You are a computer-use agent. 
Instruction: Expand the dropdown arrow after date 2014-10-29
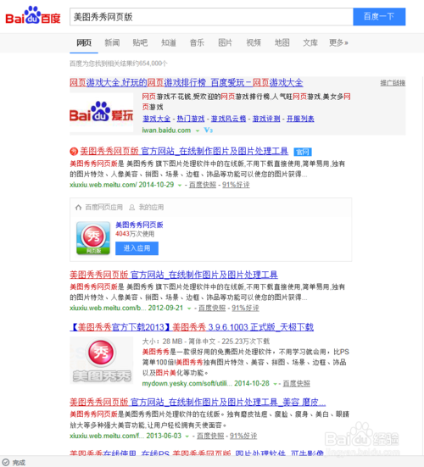point(180,186)
